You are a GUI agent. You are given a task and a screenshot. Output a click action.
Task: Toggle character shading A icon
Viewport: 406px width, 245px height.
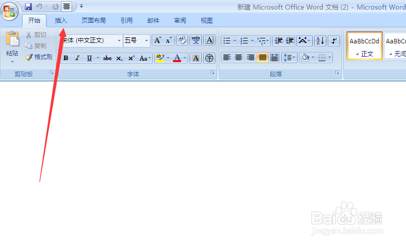[x=196, y=58]
